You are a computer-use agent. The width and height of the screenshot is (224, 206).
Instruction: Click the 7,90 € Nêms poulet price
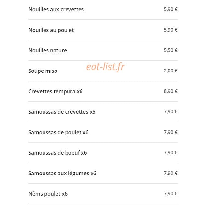click(x=170, y=194)
